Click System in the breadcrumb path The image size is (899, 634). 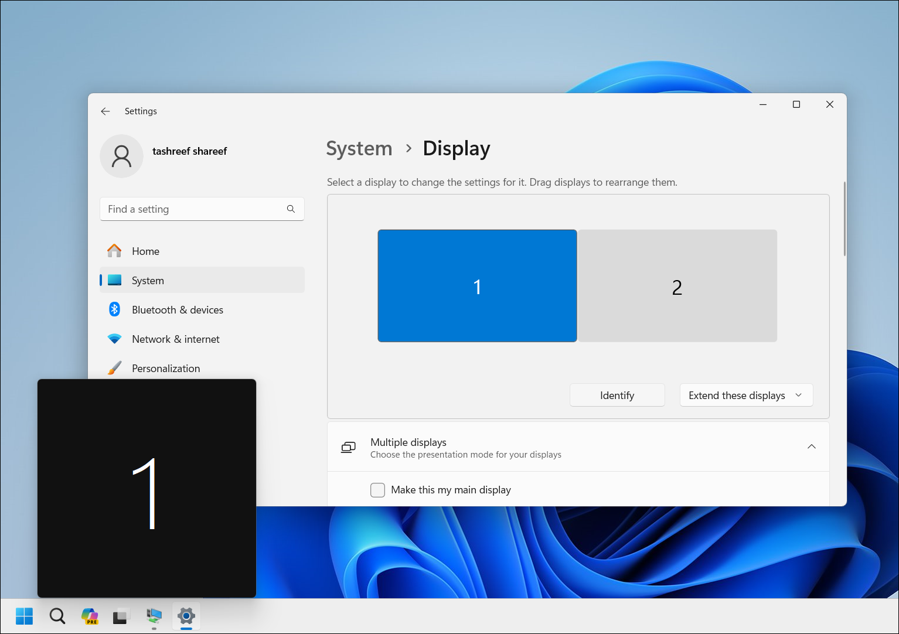[x=359, y=148]
